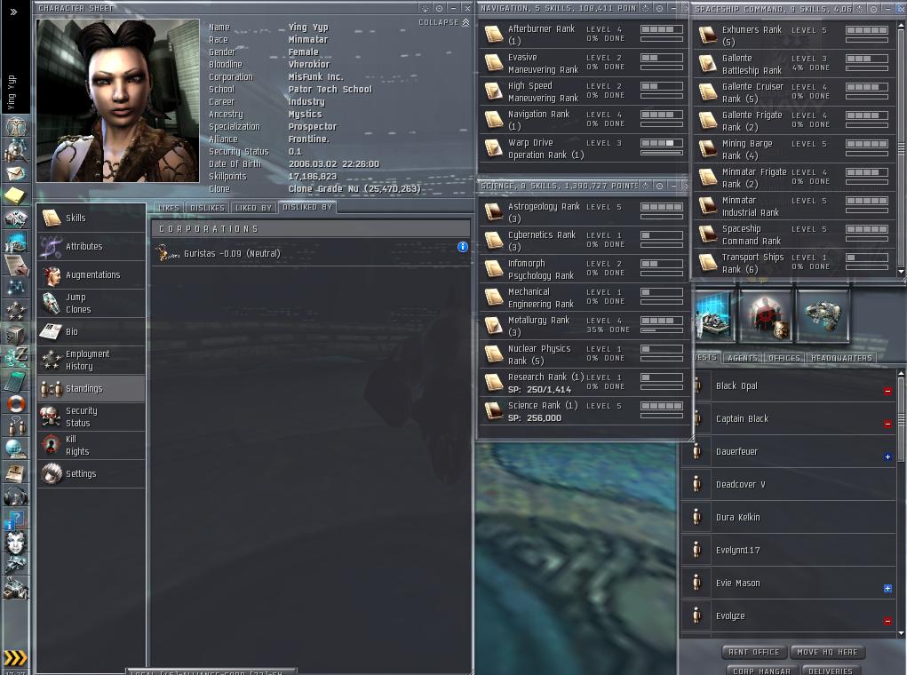Toggle pin on Navigation skills window header
This screenshot has width=907, height=675.
point(659,9)
